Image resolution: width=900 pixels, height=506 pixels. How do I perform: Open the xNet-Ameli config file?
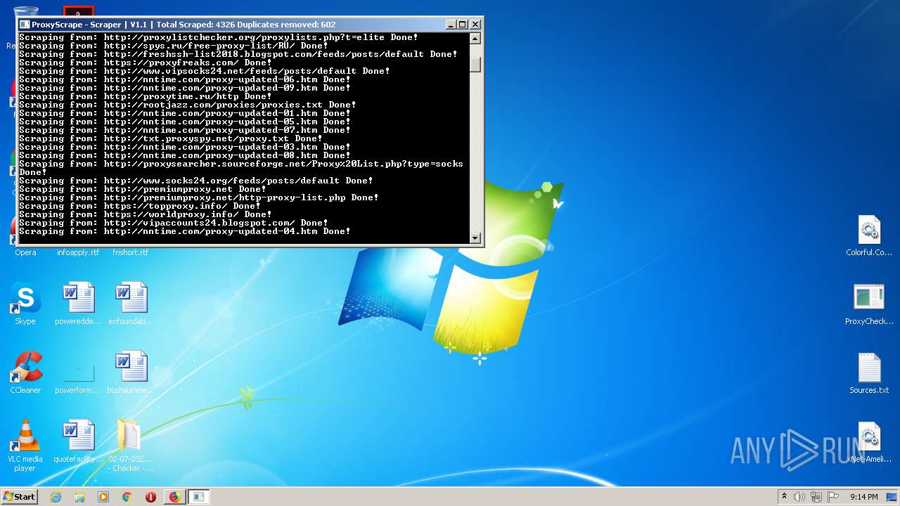[869, 441]
